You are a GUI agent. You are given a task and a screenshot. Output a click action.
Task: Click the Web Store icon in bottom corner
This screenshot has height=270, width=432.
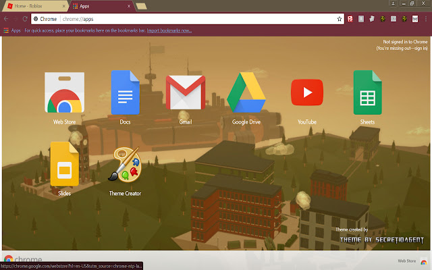(x=423, y=261)
